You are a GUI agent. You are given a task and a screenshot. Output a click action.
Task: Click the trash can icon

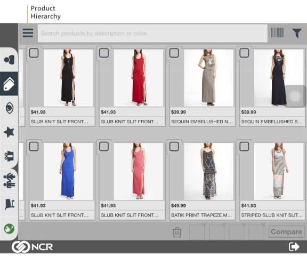(177, 232)
